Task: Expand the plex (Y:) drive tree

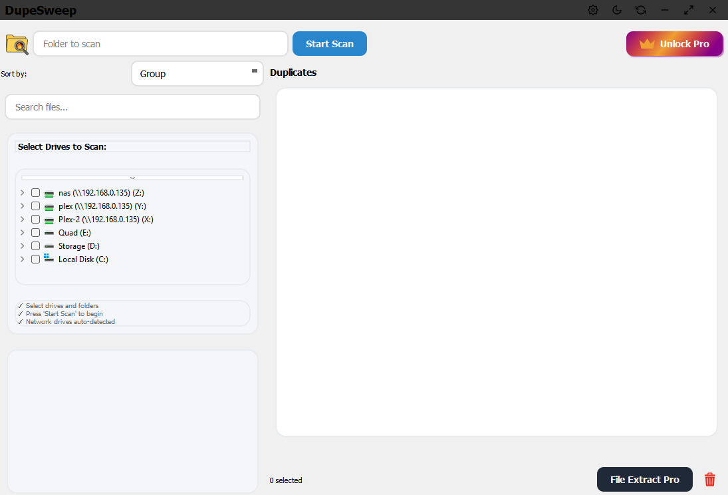Action: [x=22, y=206]
